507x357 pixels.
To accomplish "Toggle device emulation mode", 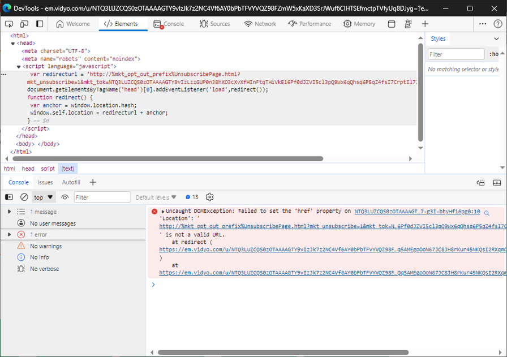I will (x=24, y=24).
